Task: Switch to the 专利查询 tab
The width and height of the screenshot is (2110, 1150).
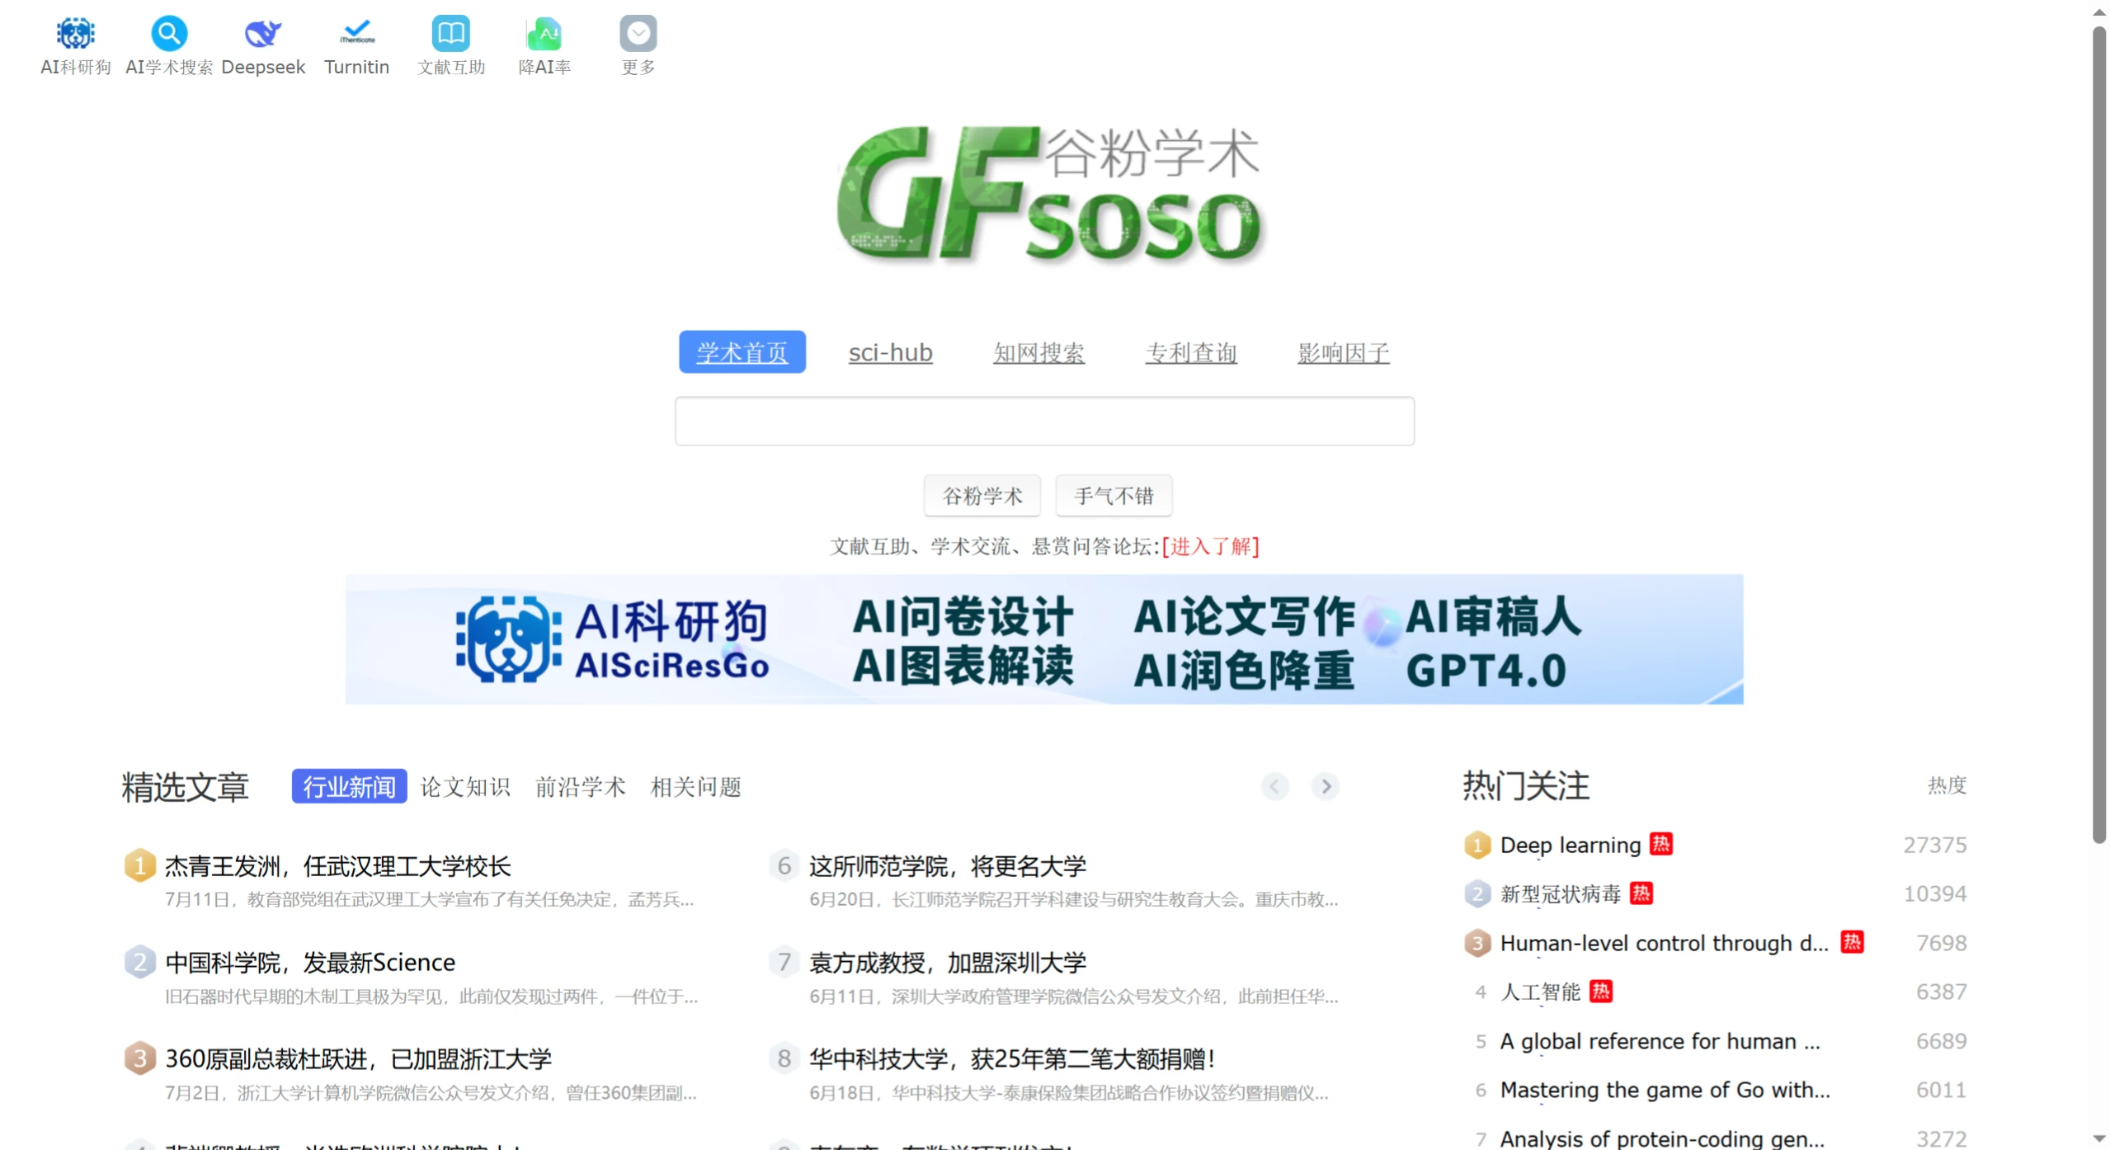Action: pyautogui.click(x=1190, y=352)
